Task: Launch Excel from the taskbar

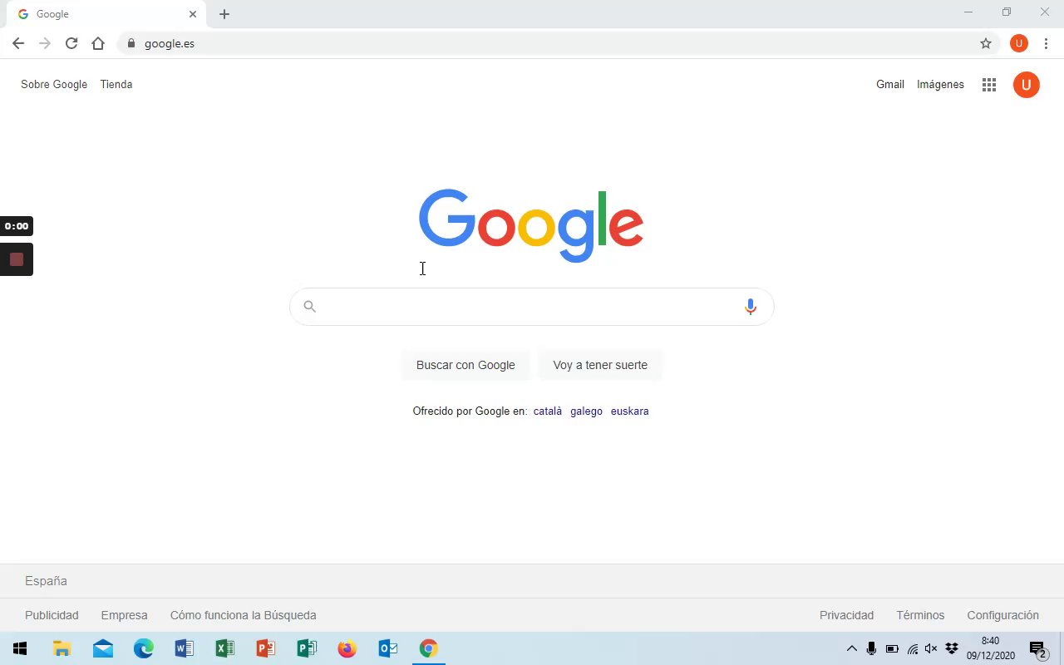Action: 225,648
